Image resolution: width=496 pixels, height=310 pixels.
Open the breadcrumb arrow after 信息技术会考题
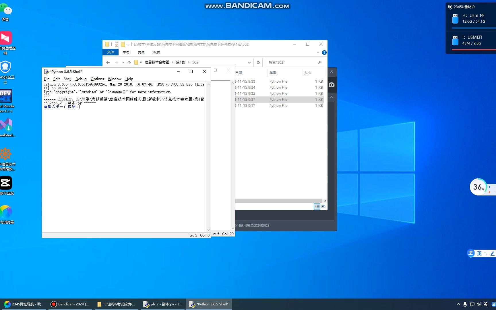pos(173,62)
